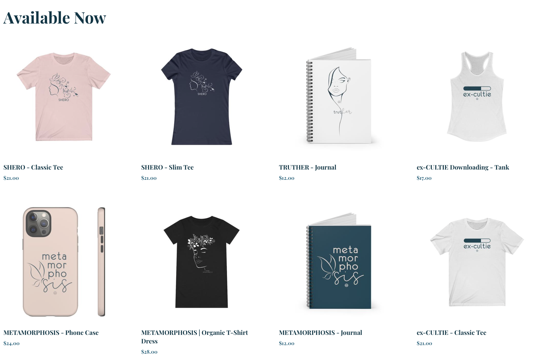The height and width of the screenshot is (363, 542).
Task: Click METAMORPHOSIS - Phone Case title
Action: [51, 333]
